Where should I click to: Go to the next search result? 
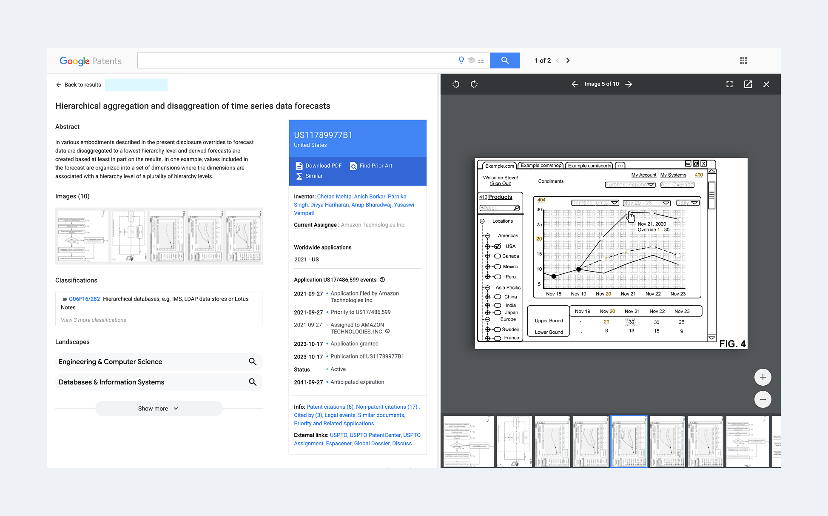click(568, 60)
